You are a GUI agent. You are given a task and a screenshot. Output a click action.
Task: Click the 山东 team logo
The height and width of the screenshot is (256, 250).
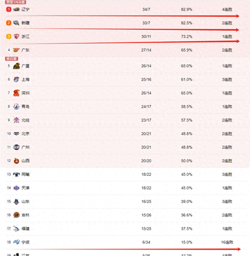(16, 201)
